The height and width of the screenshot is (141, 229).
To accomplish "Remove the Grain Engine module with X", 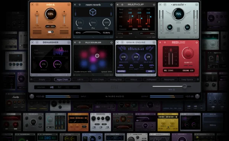I will [117, 42].
